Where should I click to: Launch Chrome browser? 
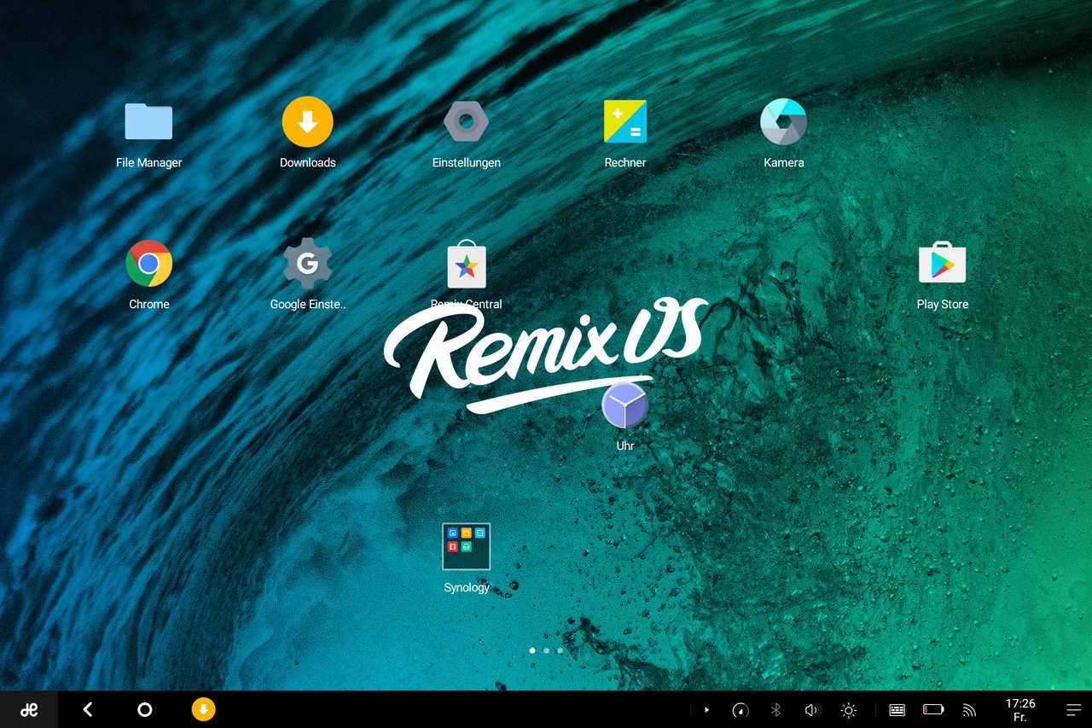[148, 263]
